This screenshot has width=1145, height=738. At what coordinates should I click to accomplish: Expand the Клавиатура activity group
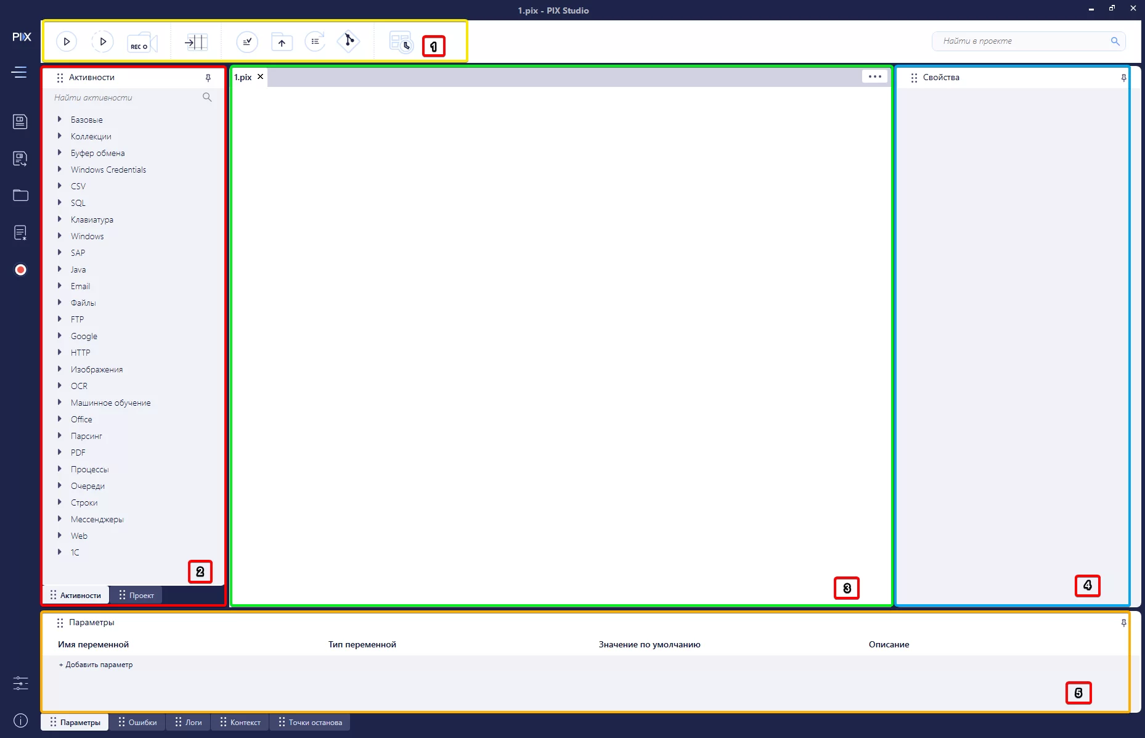[60, 219]
